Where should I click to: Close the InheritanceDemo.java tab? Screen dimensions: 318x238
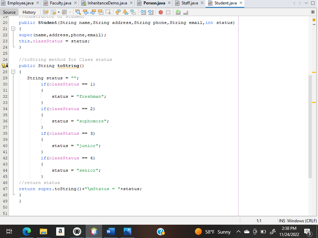tap(131, 3)
